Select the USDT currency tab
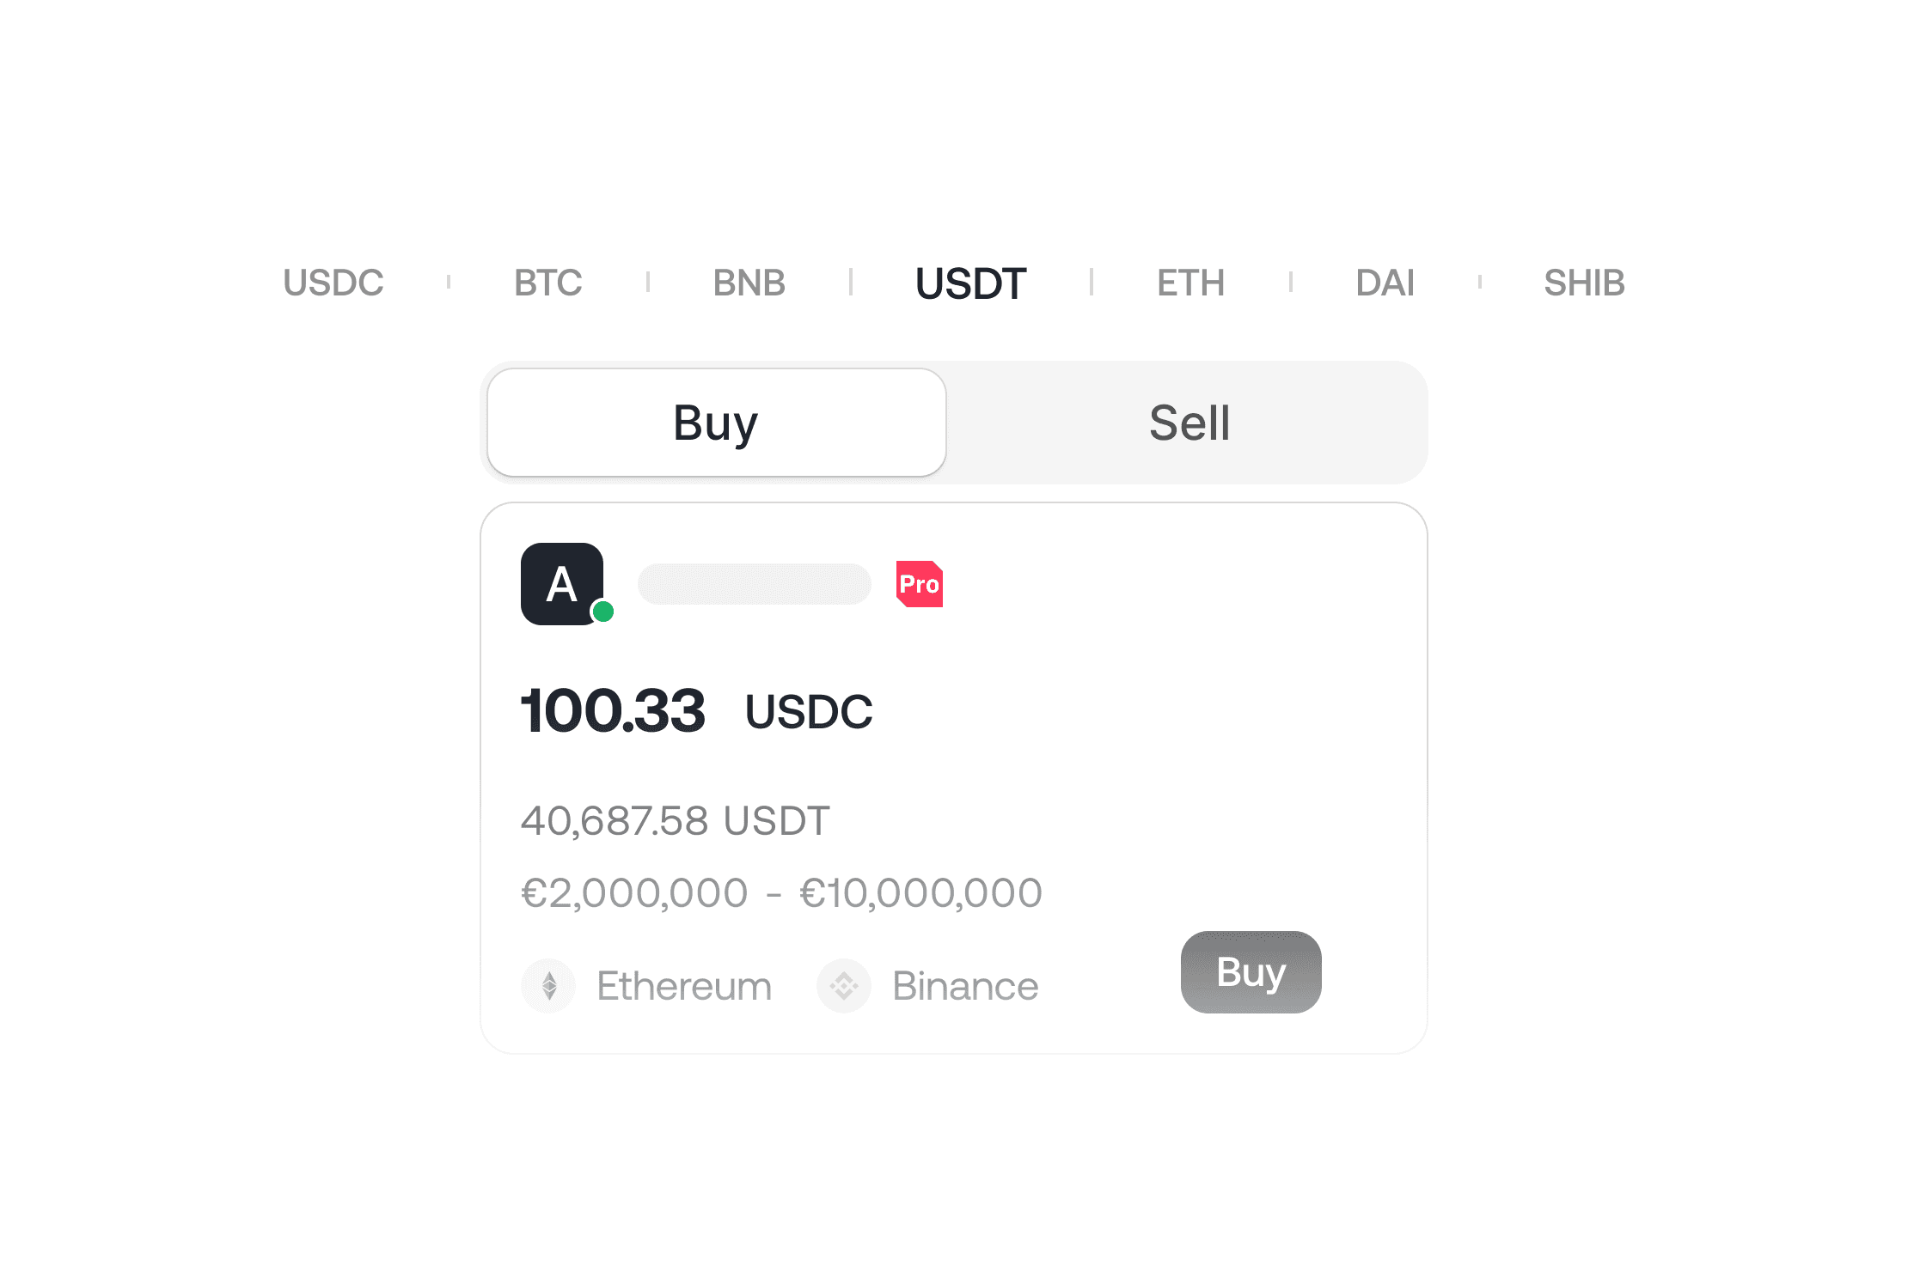1908x1272 pixels. pos(971,283)
